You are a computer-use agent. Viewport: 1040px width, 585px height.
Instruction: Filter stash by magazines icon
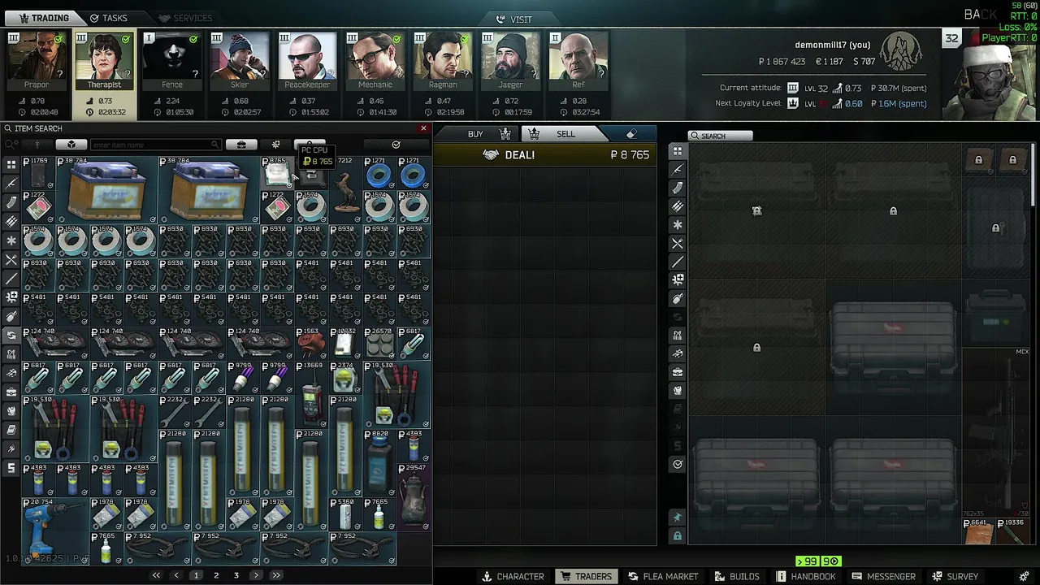point(678,188)
